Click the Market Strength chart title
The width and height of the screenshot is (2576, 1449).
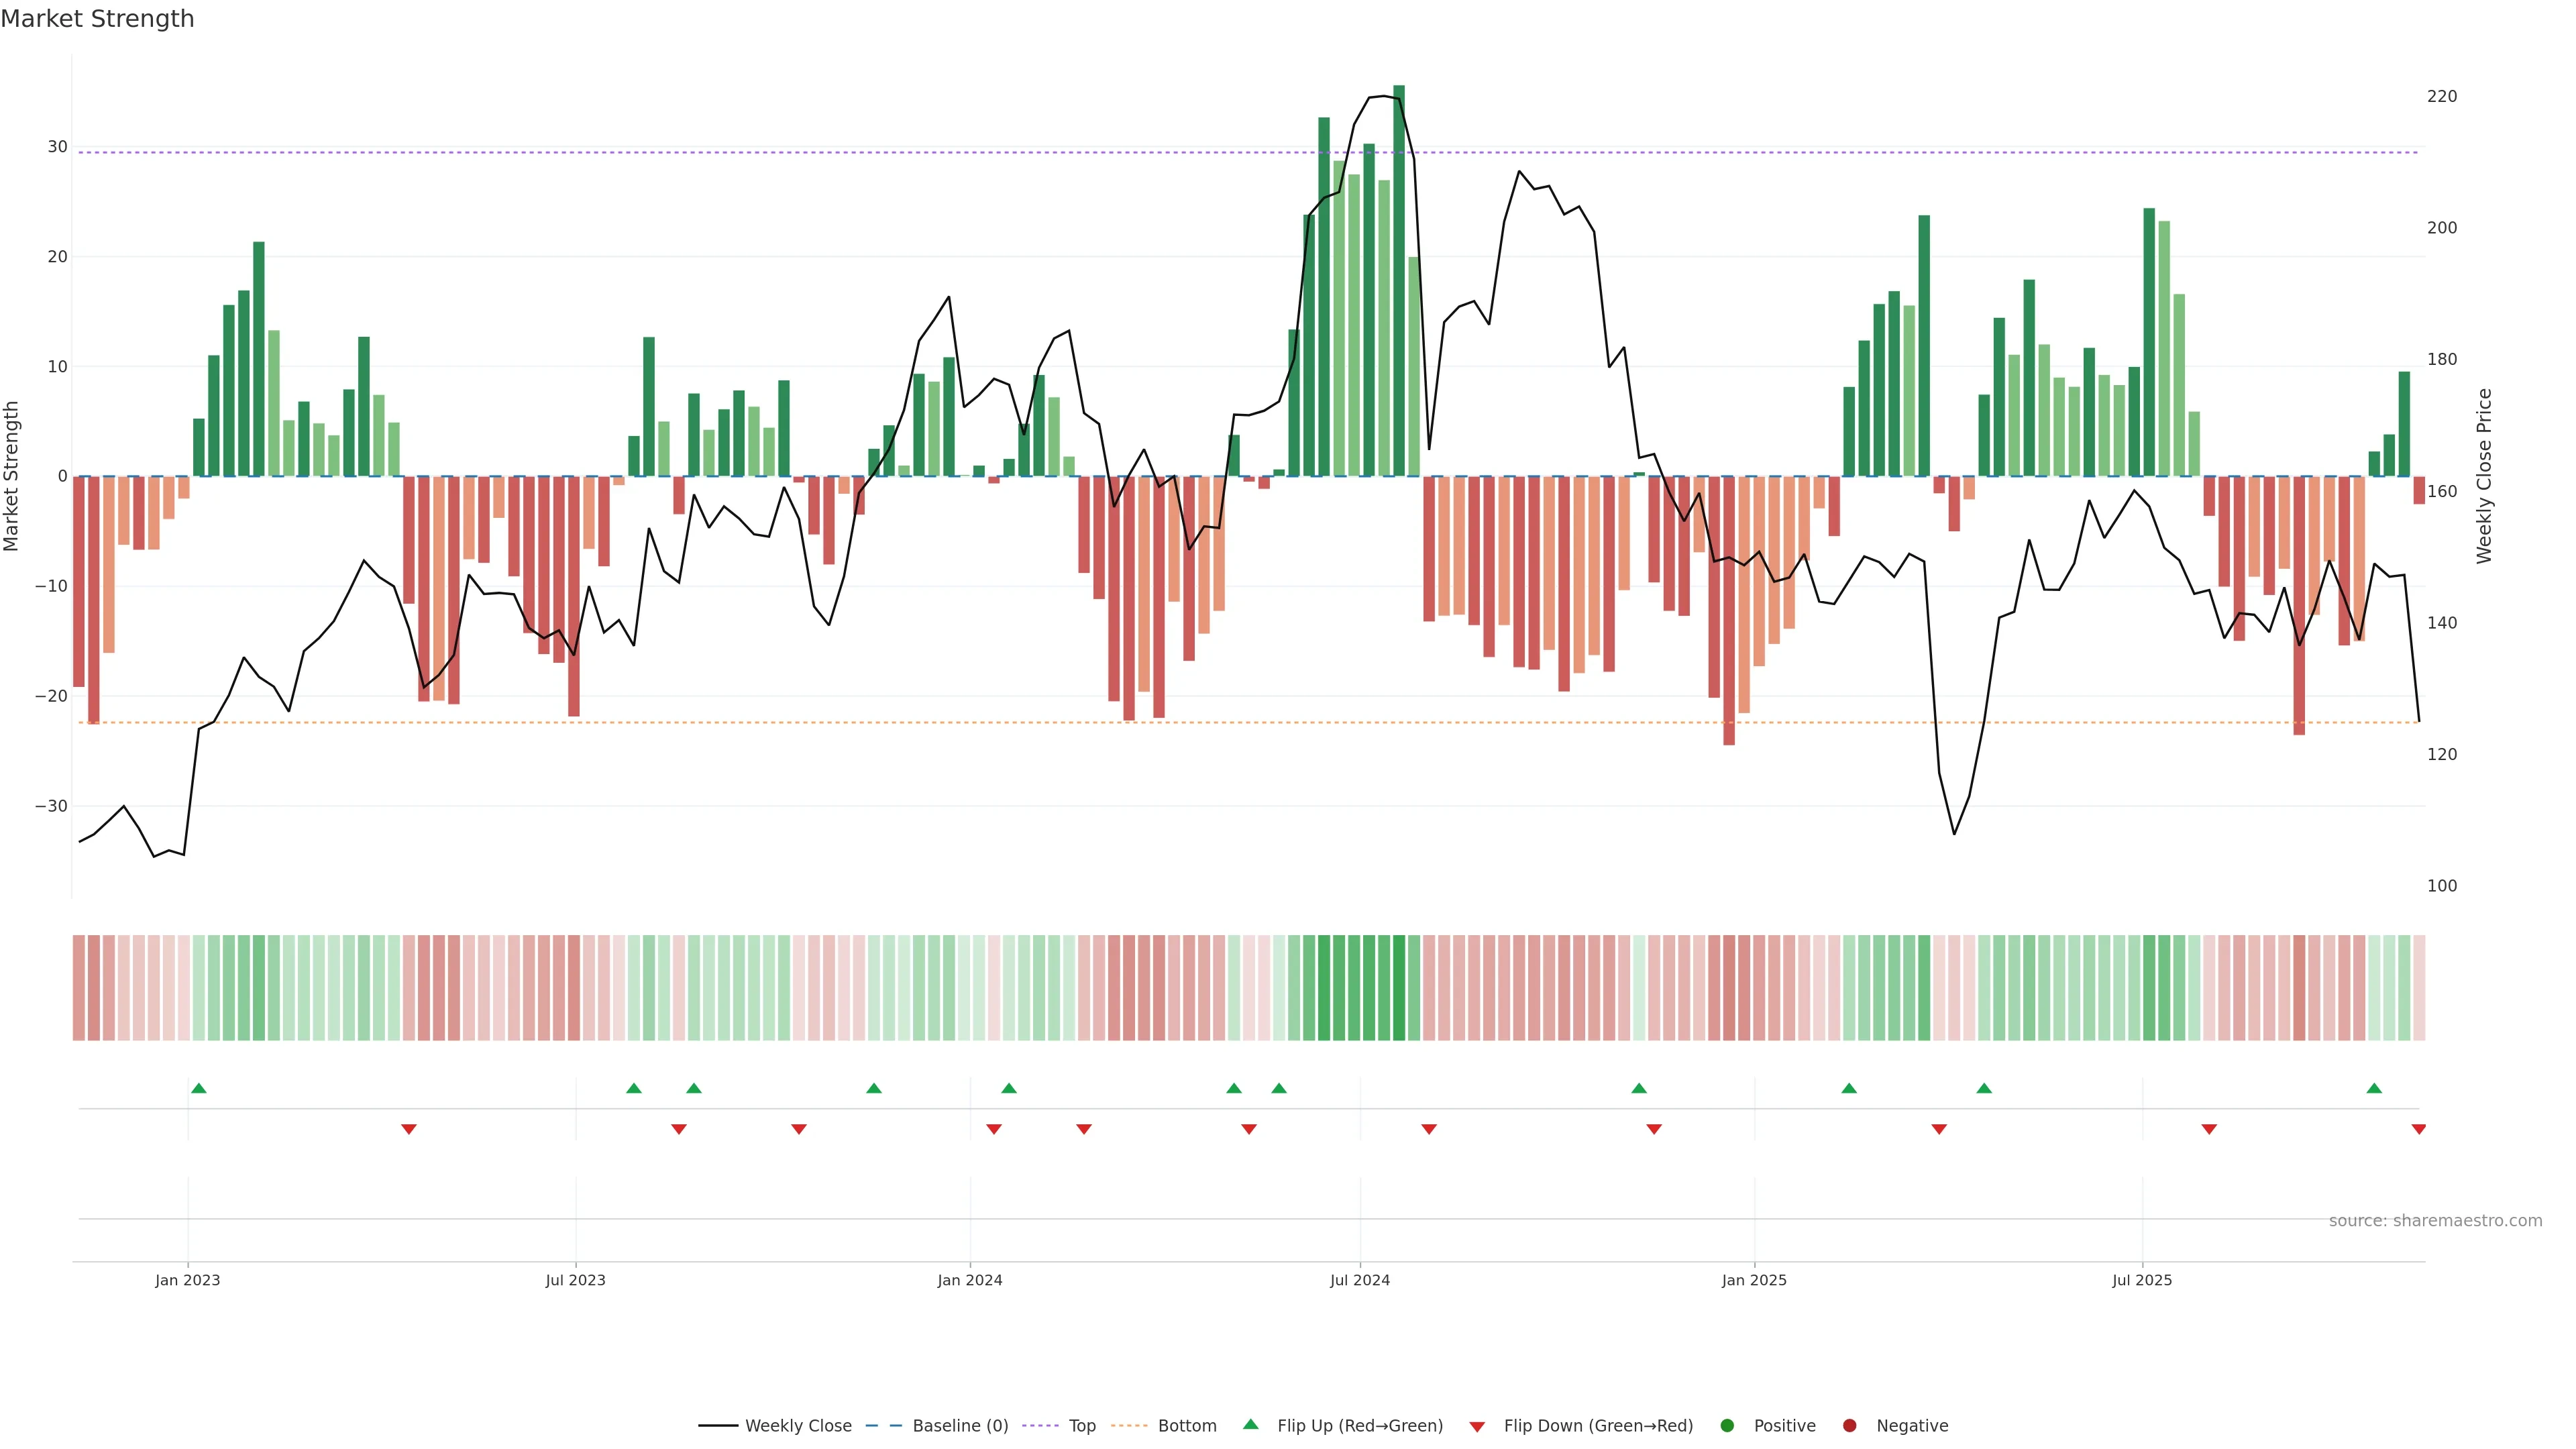click(x=97, y=19)
